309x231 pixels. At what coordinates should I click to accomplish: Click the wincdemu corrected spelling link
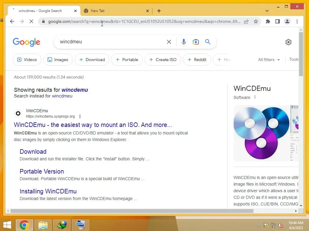click(75, 90)
